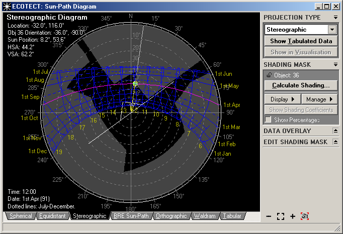Viewport: 343px width, 234px height.
Task: Open the BRE Sun-Path tab
Action: 131,216
